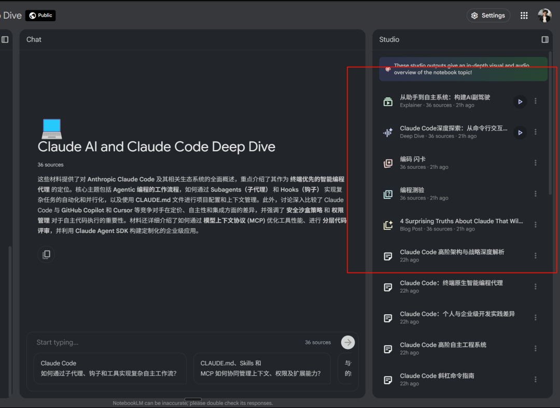560x408 pixels.
Task: Open more options for 编程测验
Action: tap(535, 194)
